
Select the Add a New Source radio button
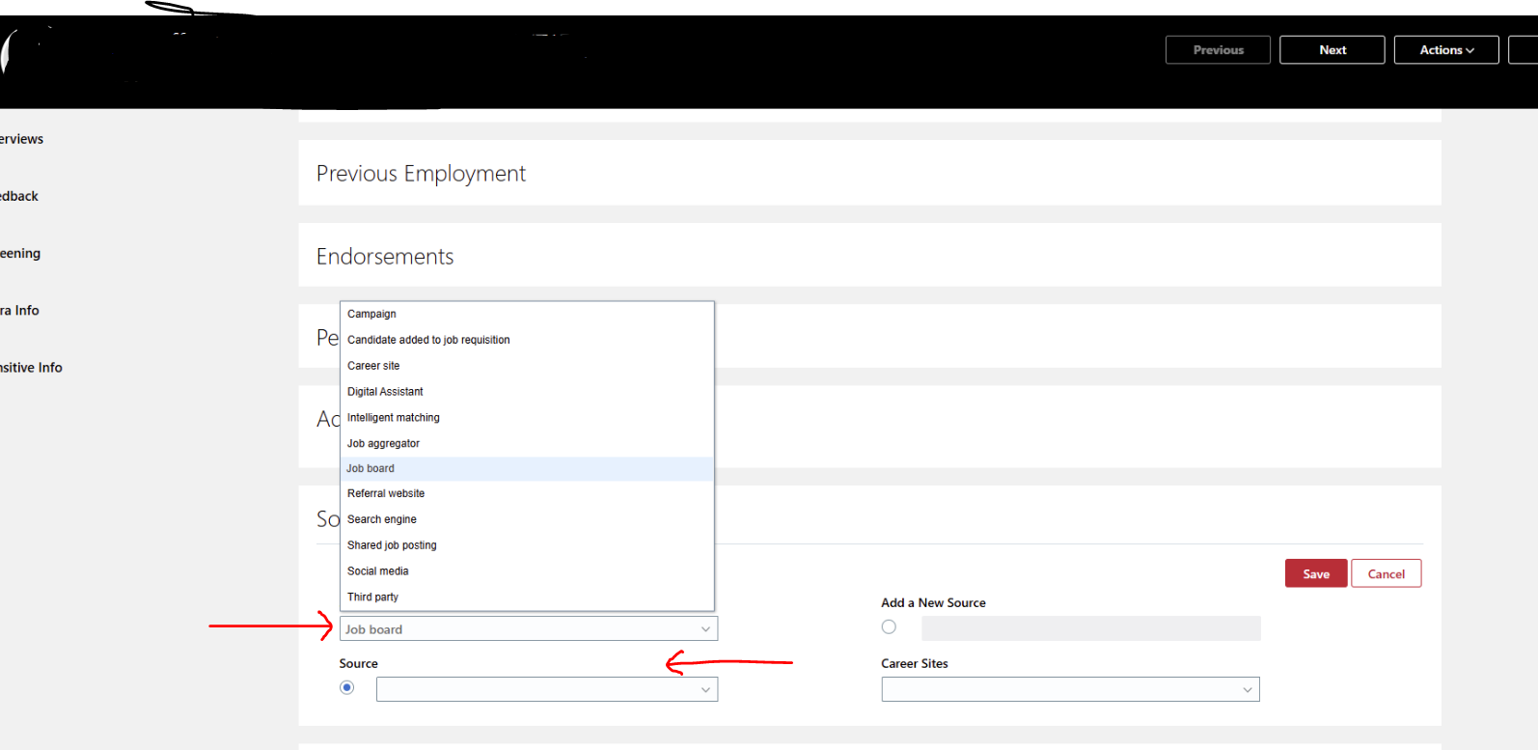point(889,627)
